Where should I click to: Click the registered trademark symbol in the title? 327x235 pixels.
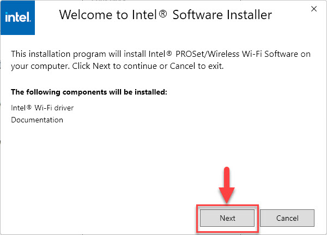coord(163,14)
